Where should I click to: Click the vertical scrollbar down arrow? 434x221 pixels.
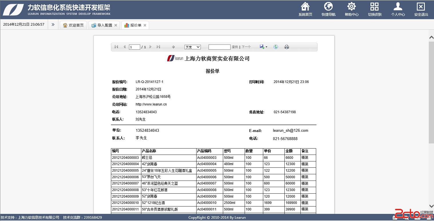click(431, 206)
